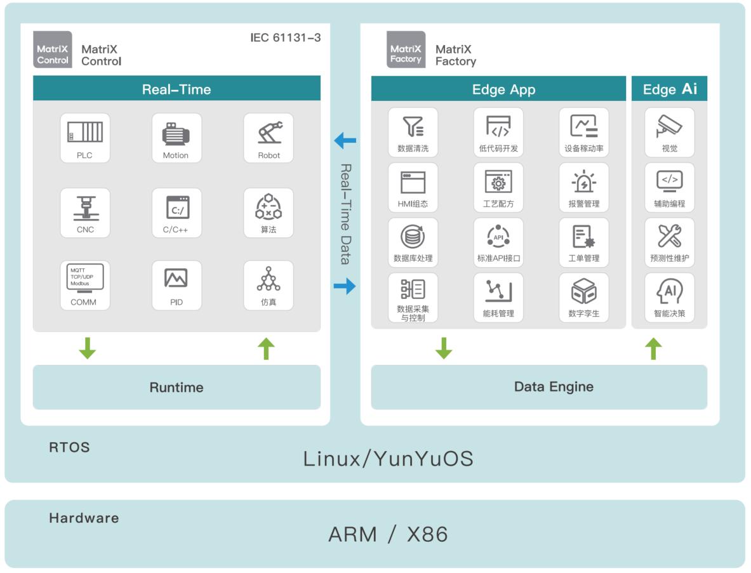Open the Robot arm icon
This screenshot has width=751, height=573.
[x=269, y=138]
